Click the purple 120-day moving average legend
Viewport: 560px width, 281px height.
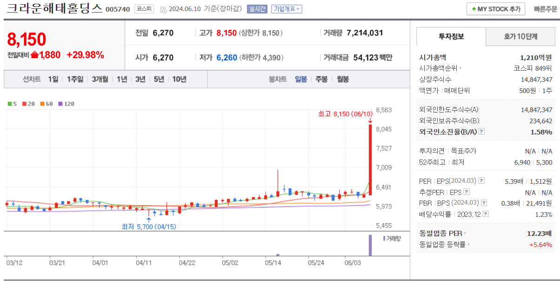pyautogui.click(x=66, y=104)
